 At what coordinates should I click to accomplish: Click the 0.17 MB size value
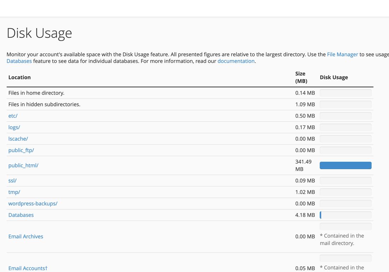[305, 127]
